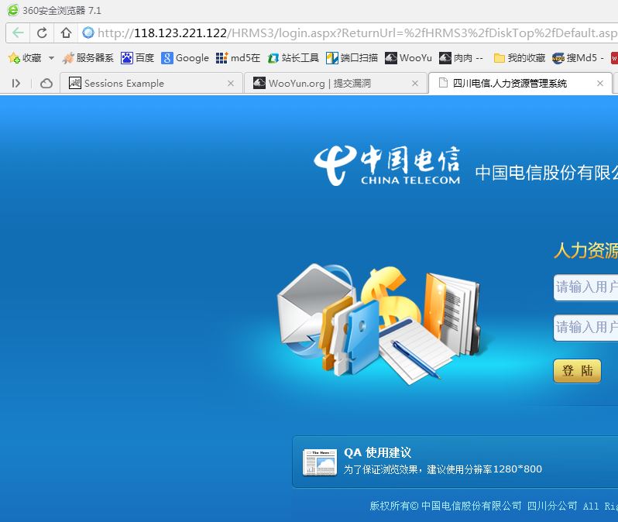Close the 四川电信 tab
This screenshot has width=618, height=522.
[600, 83]
